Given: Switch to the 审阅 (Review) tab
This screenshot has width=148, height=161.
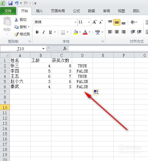Looking at the screenshot, I should [x=106, y=11].
